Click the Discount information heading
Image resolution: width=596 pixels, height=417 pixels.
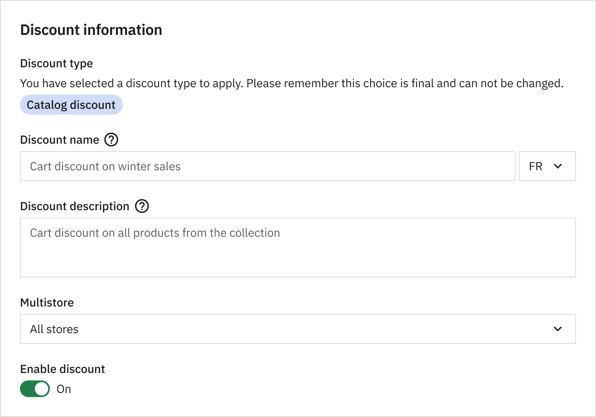tap(91, 30)
